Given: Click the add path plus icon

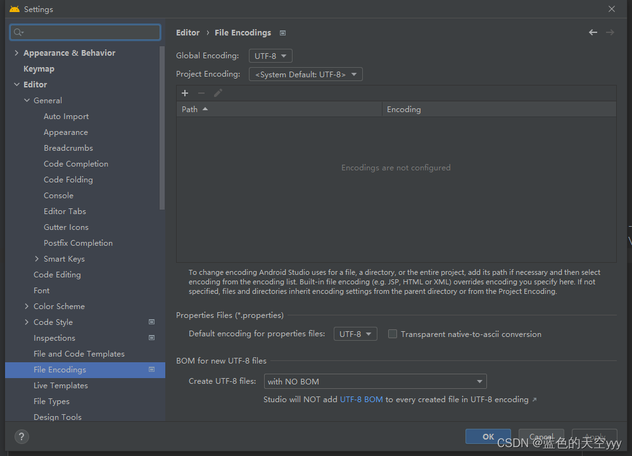Looking at the screenshot, I should pyautogui.click(x=184, y=92).
